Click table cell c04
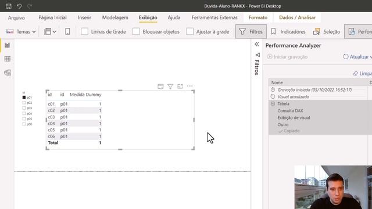This screenshot has height=209, width=372. pos(51,124)
